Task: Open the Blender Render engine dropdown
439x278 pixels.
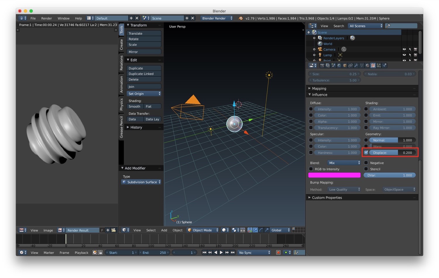Action: 217,18
